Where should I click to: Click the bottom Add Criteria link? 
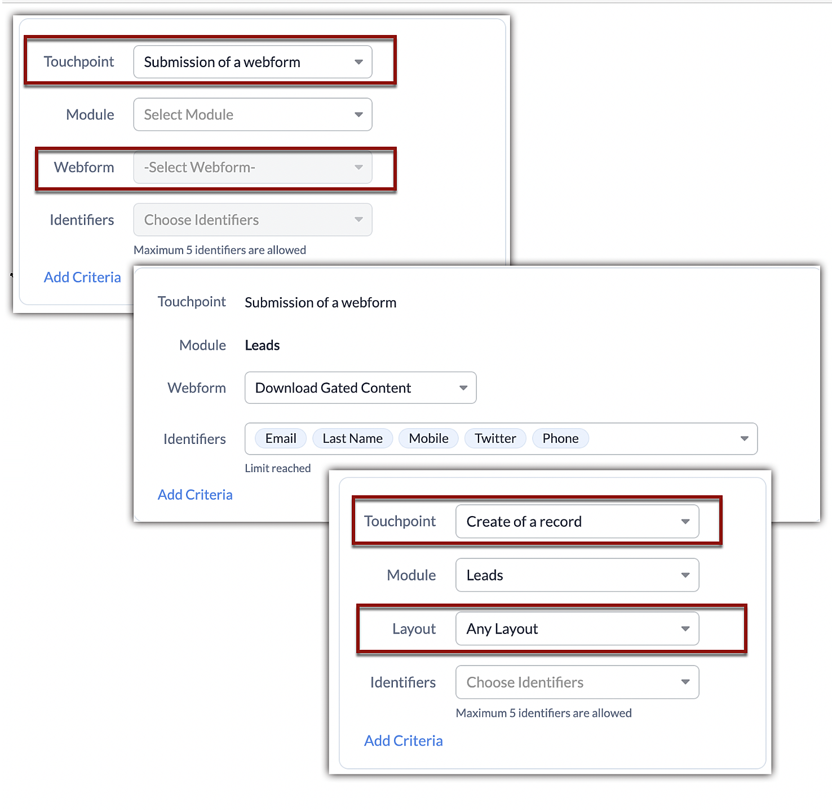point(404,741)
